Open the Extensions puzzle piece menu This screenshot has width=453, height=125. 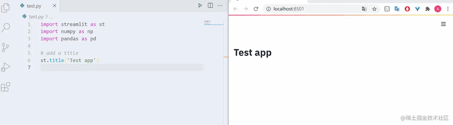[428, 9]
